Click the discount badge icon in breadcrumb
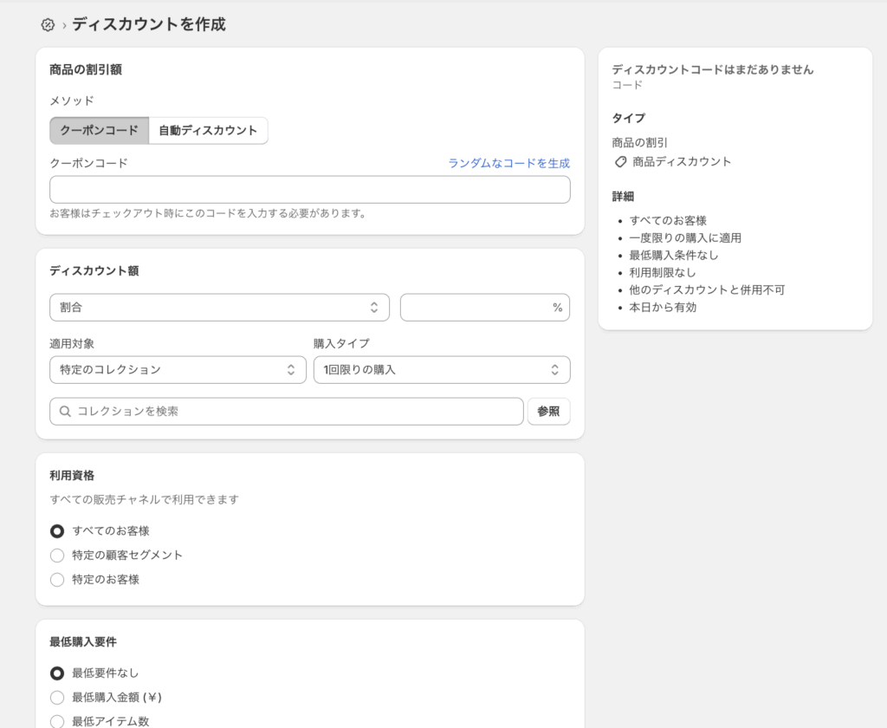 point(48,25)
